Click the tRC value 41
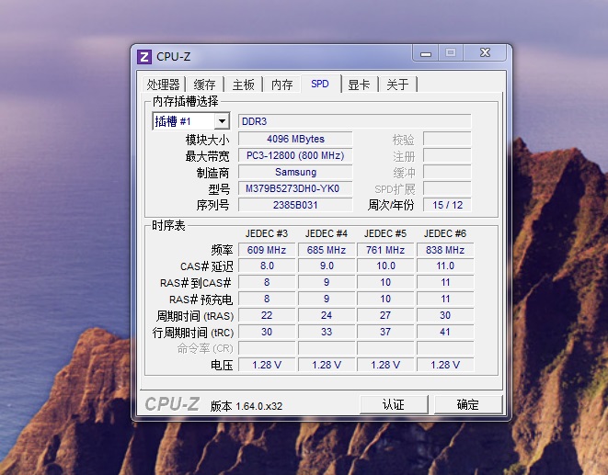Screen dimensions: 608x475 [x=445, y=332]
